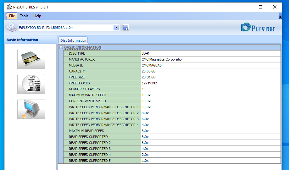Select the 1,0x read speed value
Viewport: 289px width, 170px height.
coord(145,161)
